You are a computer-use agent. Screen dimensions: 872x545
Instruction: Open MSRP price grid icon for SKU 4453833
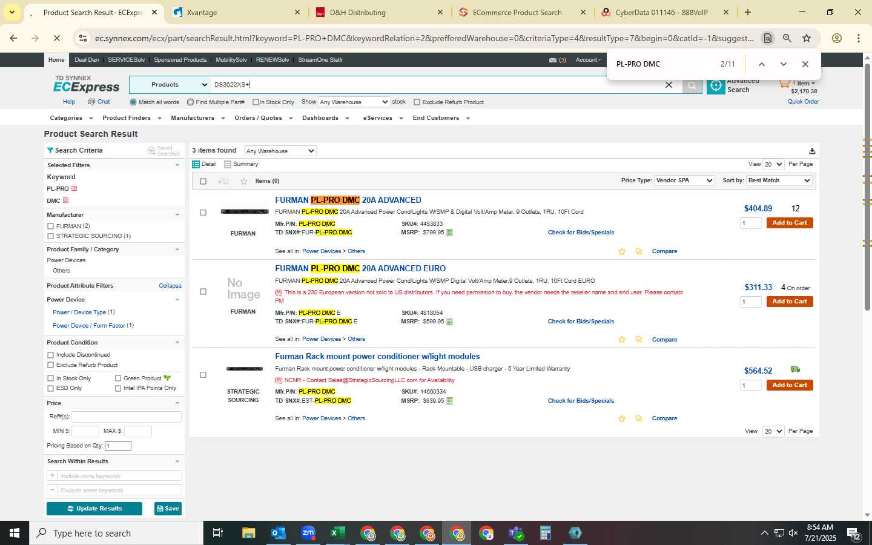click(449, 233)
